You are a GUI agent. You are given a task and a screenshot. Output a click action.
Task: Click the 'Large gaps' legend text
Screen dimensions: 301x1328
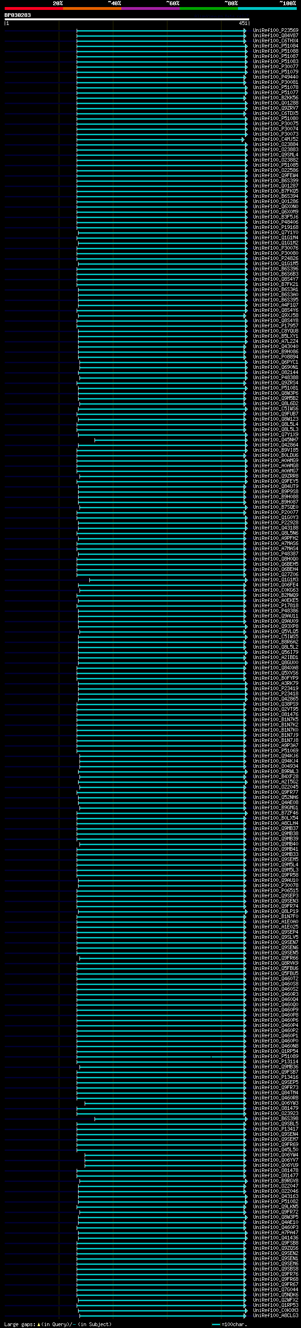[20, 1324]
